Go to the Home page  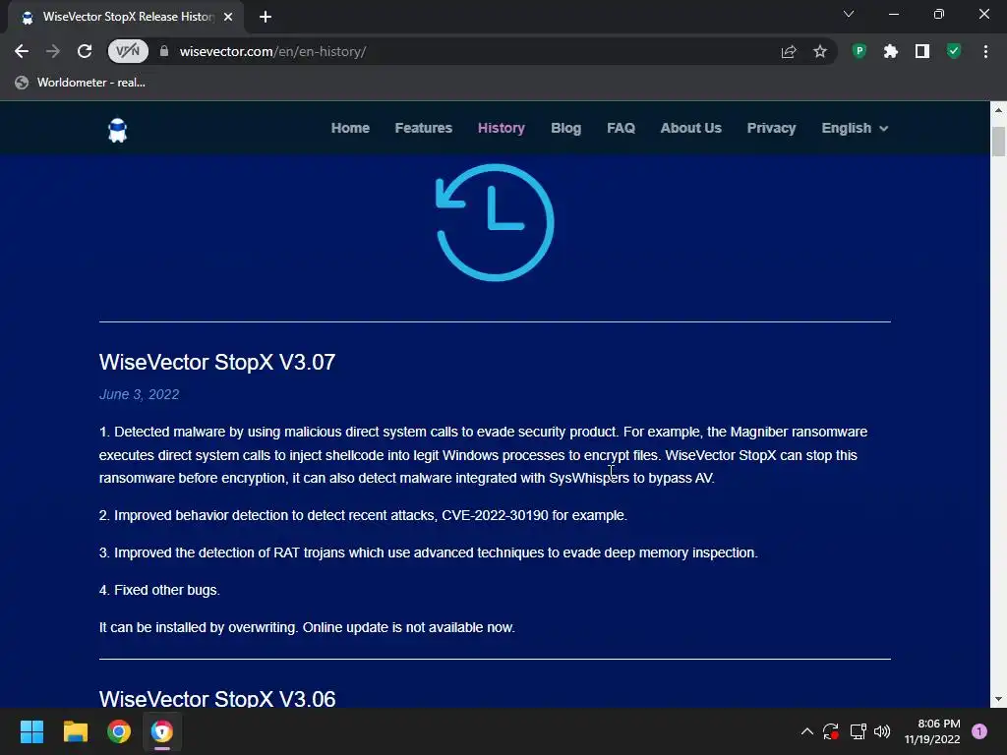coord(350,128)
